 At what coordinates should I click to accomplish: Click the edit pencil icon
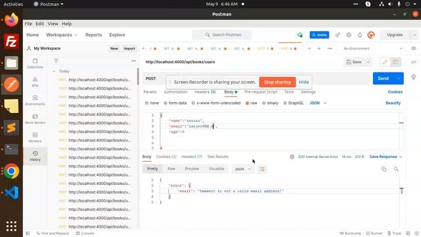pos(385,62)
